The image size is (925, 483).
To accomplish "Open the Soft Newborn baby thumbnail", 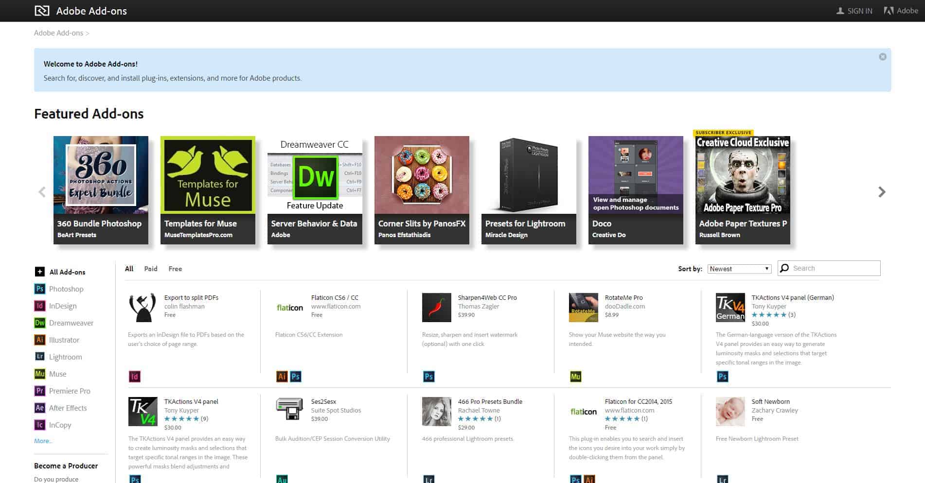I will click(730, 411).
